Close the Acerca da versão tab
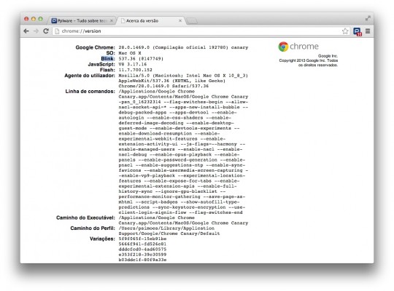The height and width of the screenshot is (291, 394). pyautogui.click(x=180, y=20)
